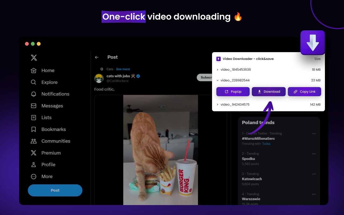Click the More circle icon
The width and height of the screenshot is (344, 215).
coord(34,177)
